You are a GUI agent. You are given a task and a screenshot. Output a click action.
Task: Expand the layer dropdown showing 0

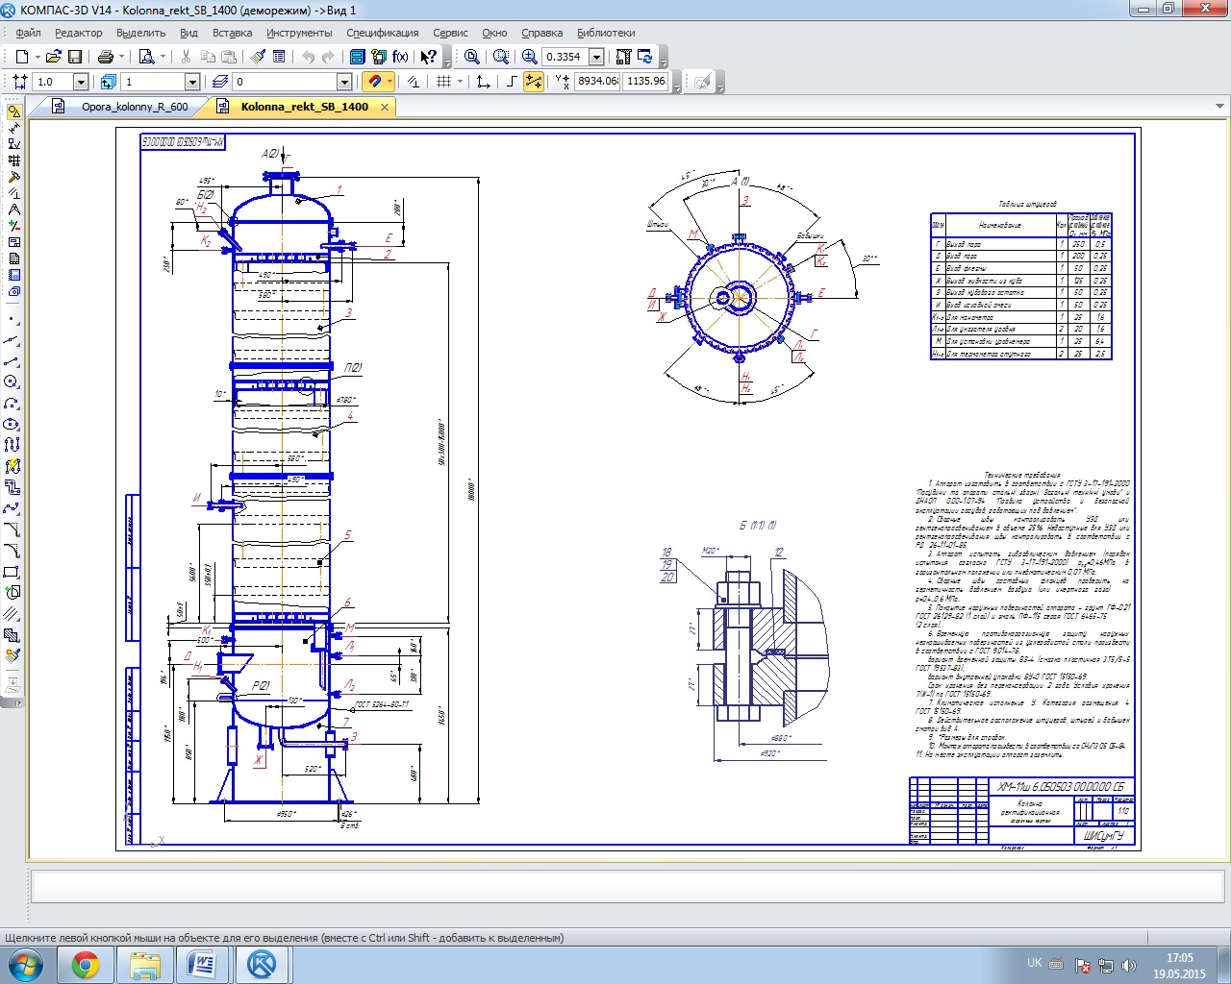343,82
